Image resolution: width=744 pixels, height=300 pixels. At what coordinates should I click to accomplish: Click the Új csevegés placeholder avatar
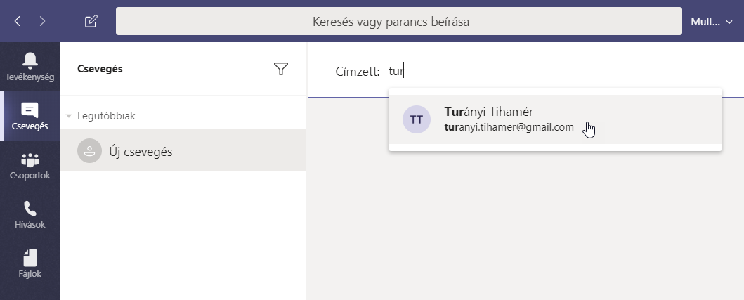[89, 150]
